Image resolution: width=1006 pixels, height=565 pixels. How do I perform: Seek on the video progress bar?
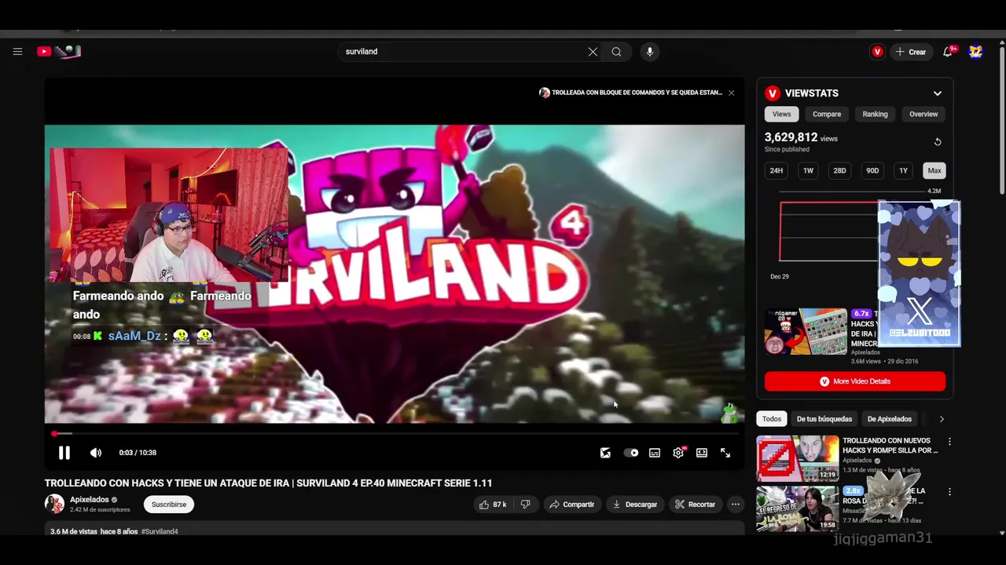coord(395,433)
